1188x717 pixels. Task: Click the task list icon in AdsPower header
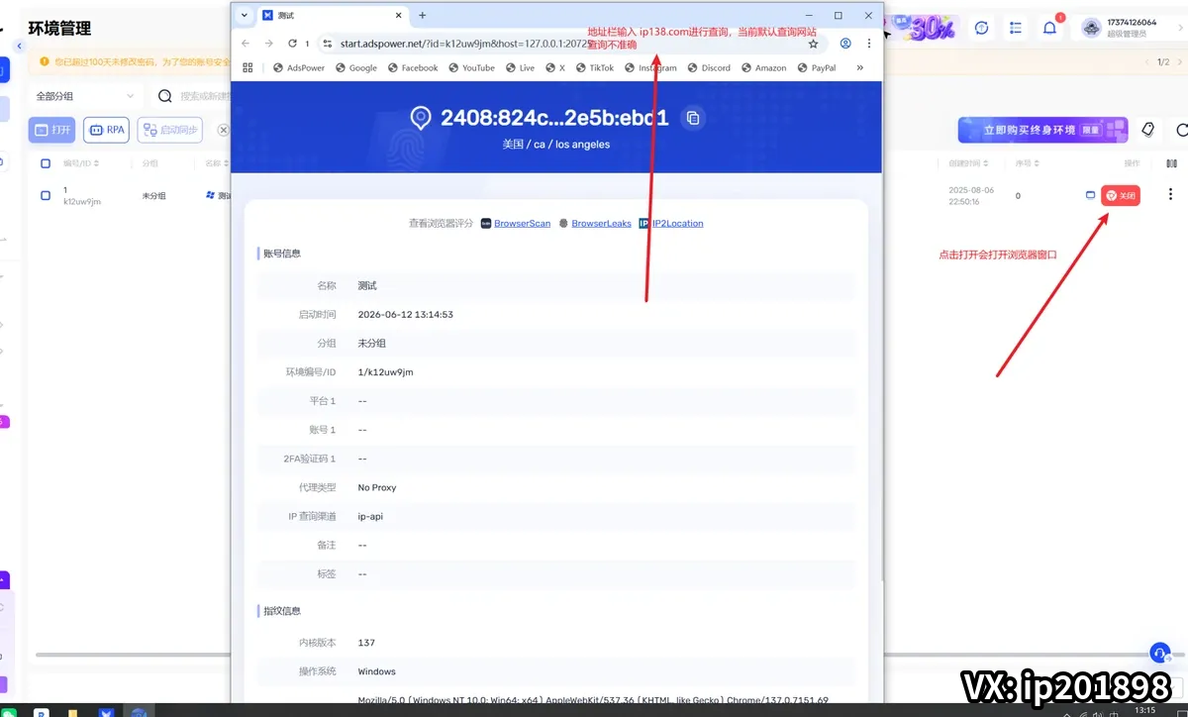pos(1016,29)
